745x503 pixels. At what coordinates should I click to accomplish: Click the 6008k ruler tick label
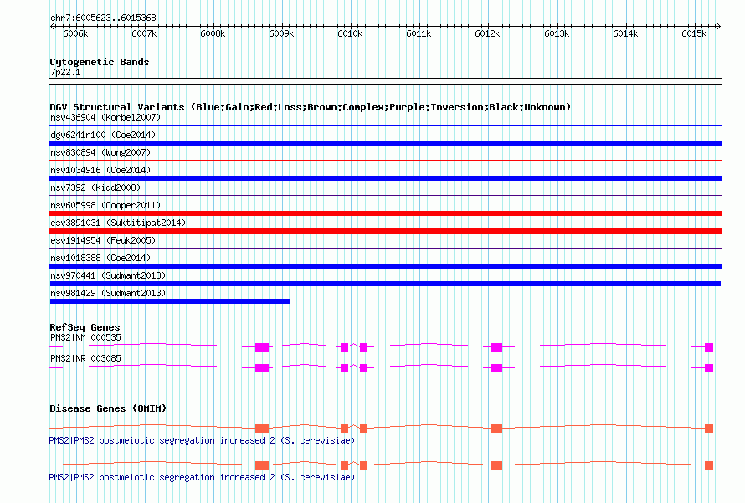tap(213, 33)
